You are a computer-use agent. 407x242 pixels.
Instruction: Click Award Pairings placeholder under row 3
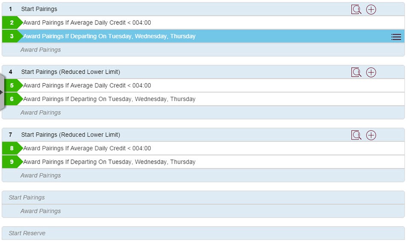tap(203, 50)
